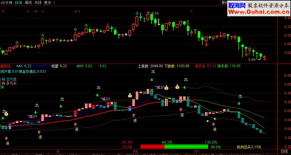Screen dimensions: 291x155
Task: Click 进 label below the yellow stars
Action: [x=215, y=129]
